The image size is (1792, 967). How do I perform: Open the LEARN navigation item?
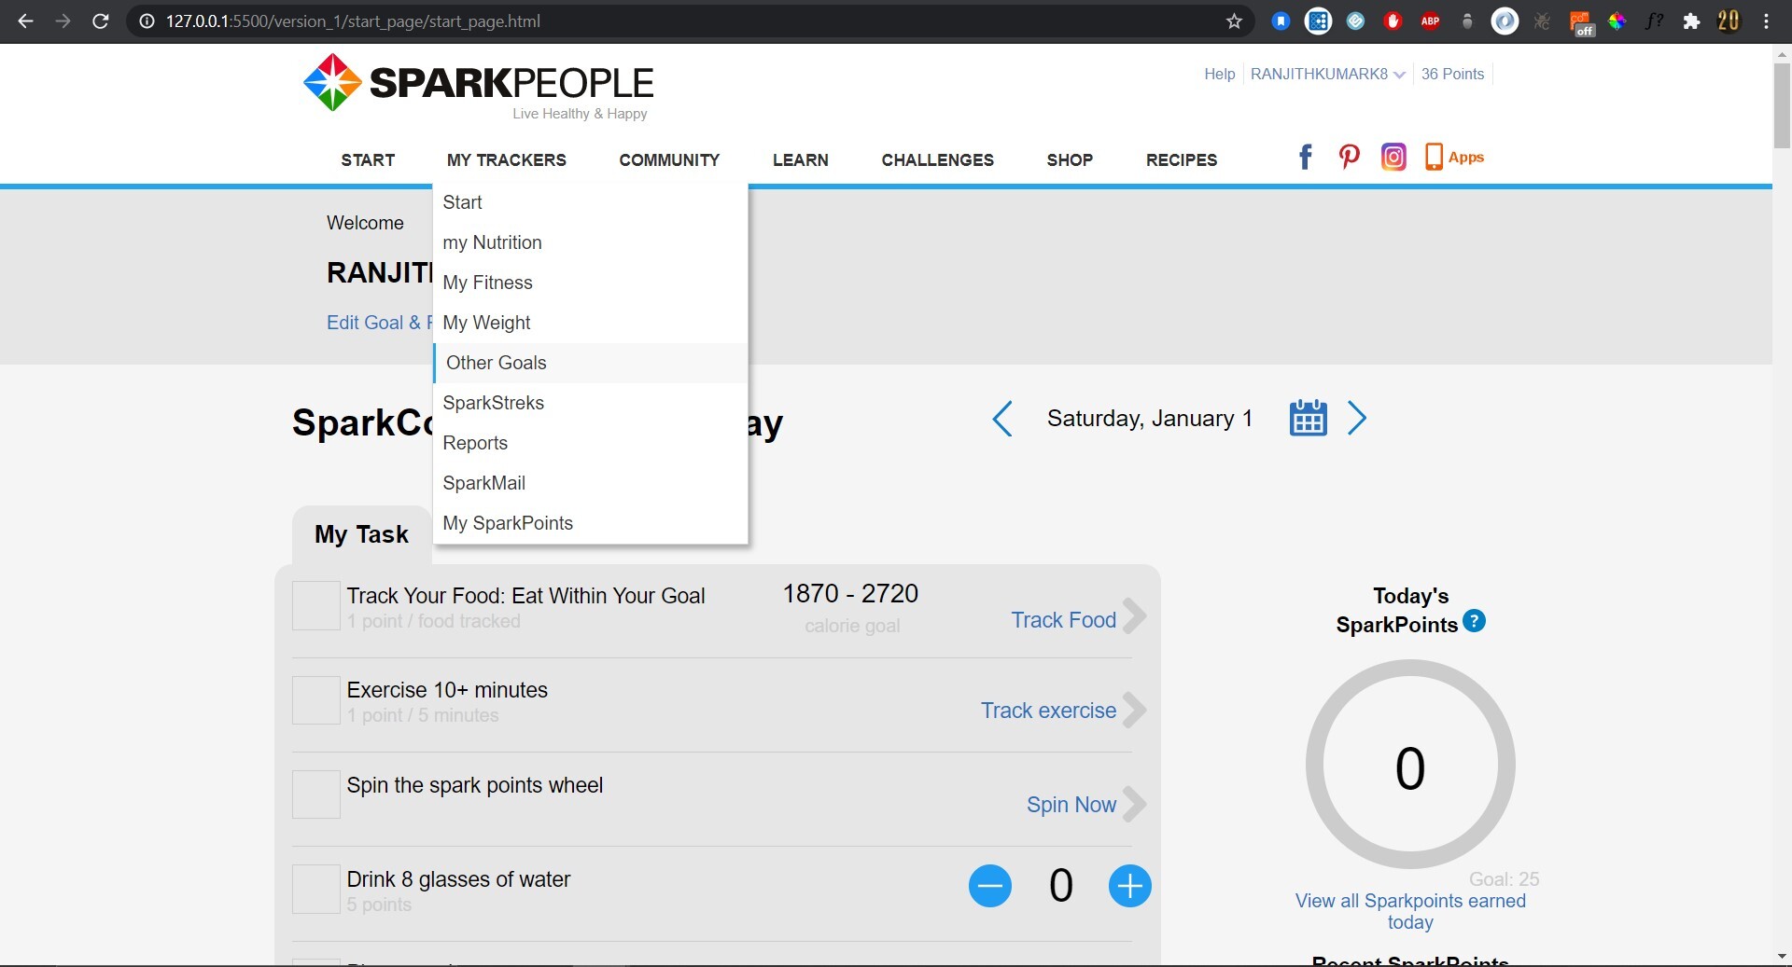coord(800,160)
